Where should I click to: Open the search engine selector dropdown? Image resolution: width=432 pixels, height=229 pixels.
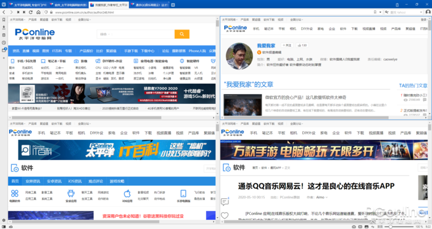387,12
